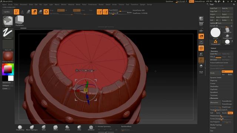This screenshot has height=133, width=237.
Task: Toggle the orange Adapt button
Action: pyautogui.click(x=230, y=113)
